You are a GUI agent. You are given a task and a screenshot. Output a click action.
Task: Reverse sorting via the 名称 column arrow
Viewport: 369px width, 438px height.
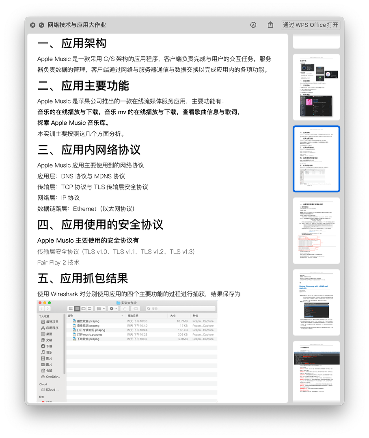122,315
